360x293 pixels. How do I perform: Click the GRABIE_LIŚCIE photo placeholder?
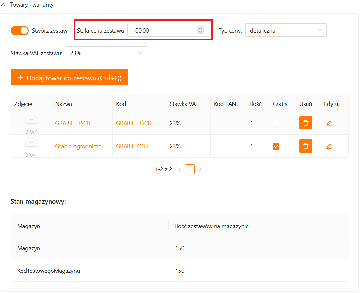(x=31, y=123)
